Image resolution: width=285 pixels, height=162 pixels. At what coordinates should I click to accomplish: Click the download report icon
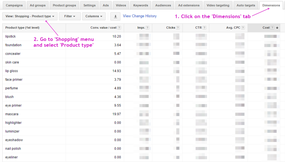[115, 16]
